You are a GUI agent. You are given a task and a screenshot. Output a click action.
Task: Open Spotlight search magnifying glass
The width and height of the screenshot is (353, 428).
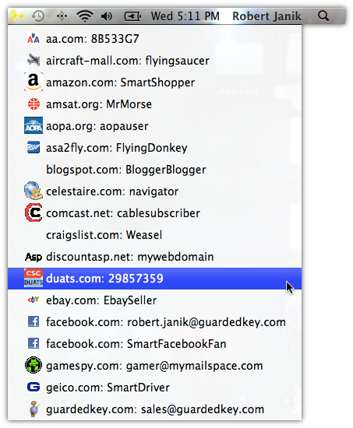pyautogui.click(x=323, y=16)
